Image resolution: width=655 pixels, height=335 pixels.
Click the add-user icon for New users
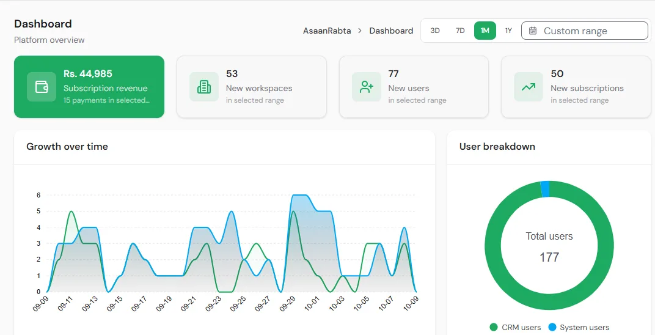[x=367, y=87]
